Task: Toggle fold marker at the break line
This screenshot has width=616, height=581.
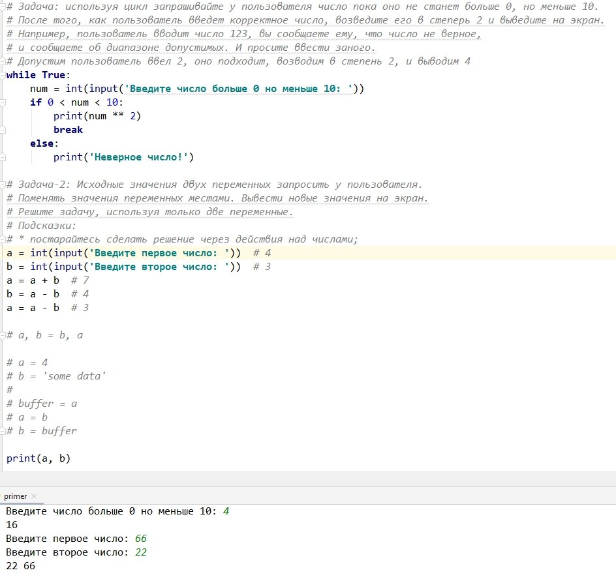Action: [x=3, y=130]
